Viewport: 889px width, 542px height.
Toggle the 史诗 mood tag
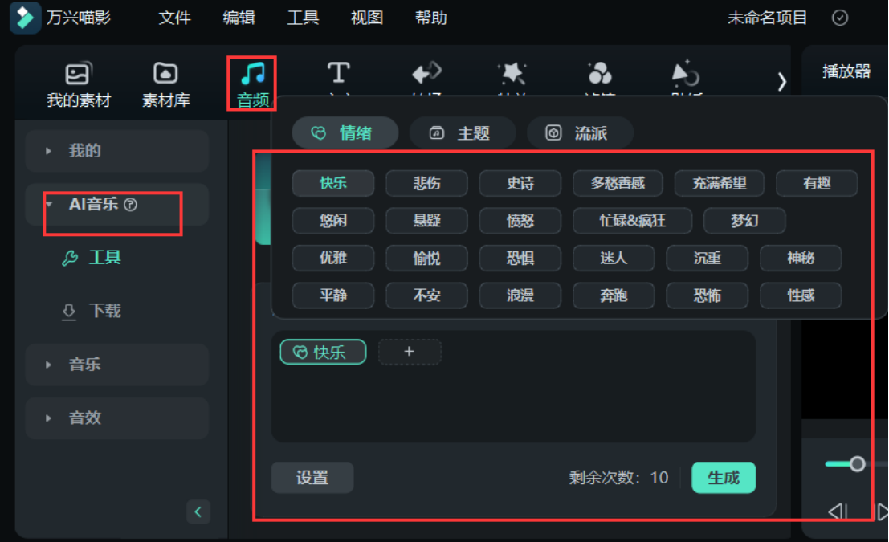(x=520, y=183)
